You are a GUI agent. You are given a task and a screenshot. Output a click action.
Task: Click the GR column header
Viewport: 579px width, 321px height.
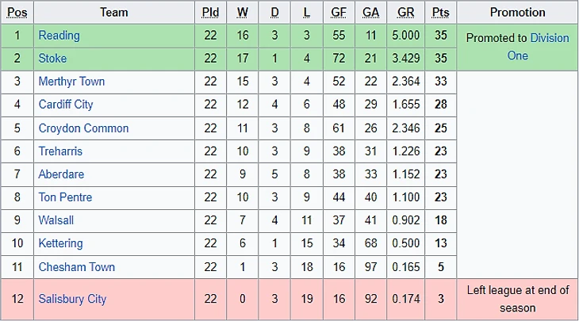pyautogui.click(x=405, y=13)
